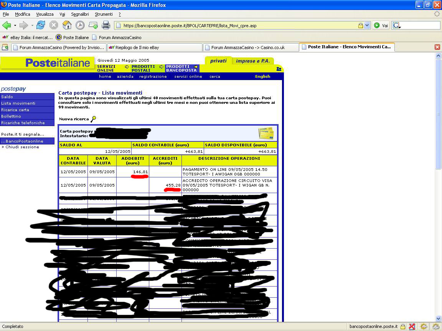The height and width of the screenshot is (331, 442).
Task: Open the Visualizza menu
Action: (x=45, y=14)
